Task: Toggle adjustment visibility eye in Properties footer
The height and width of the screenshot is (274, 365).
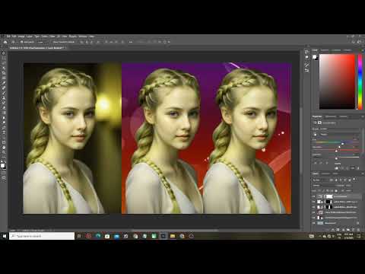Action: [x=353, y=168]
